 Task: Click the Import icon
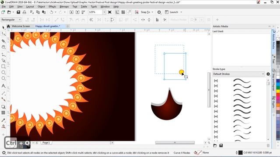pyautogui.click(x=71, y=12)
